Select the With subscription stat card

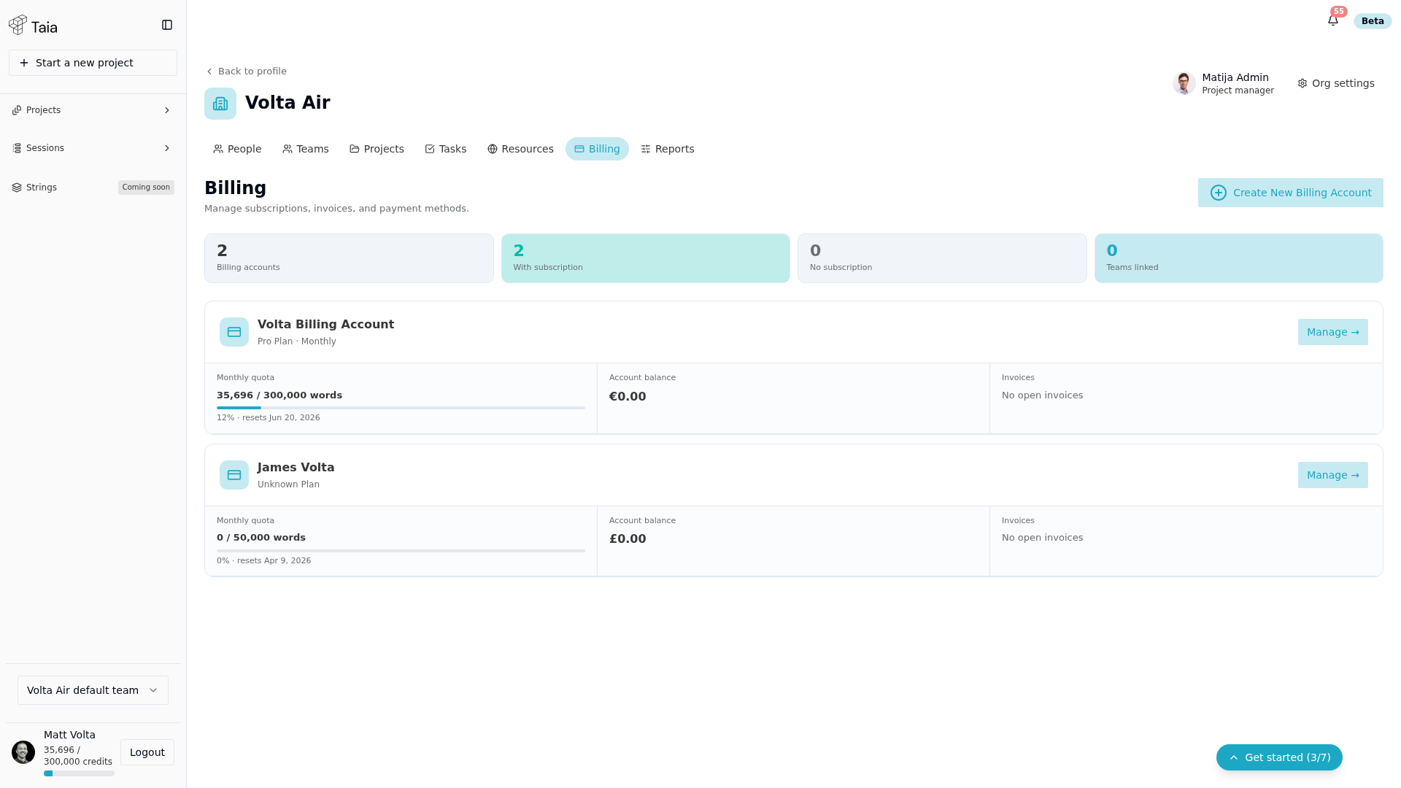coord(645,258)
